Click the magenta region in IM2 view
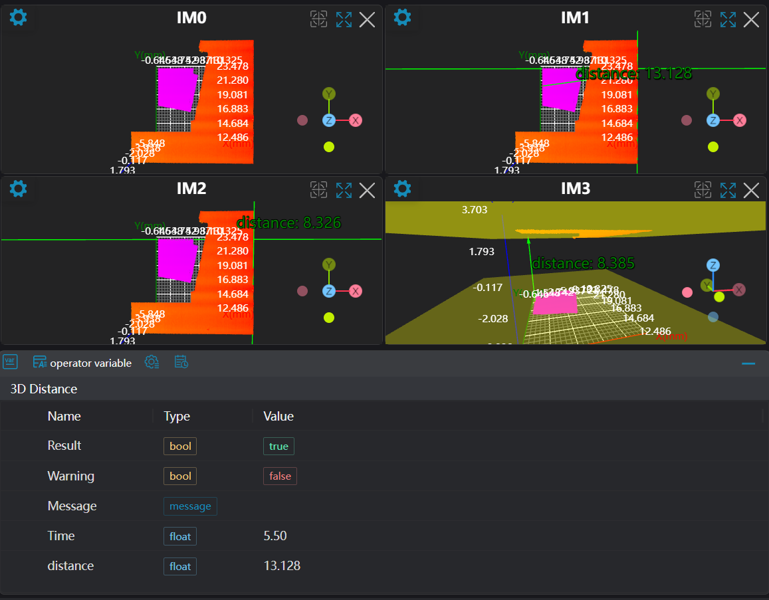Viewport: 769px width, 600px height. tap(177, 260)
